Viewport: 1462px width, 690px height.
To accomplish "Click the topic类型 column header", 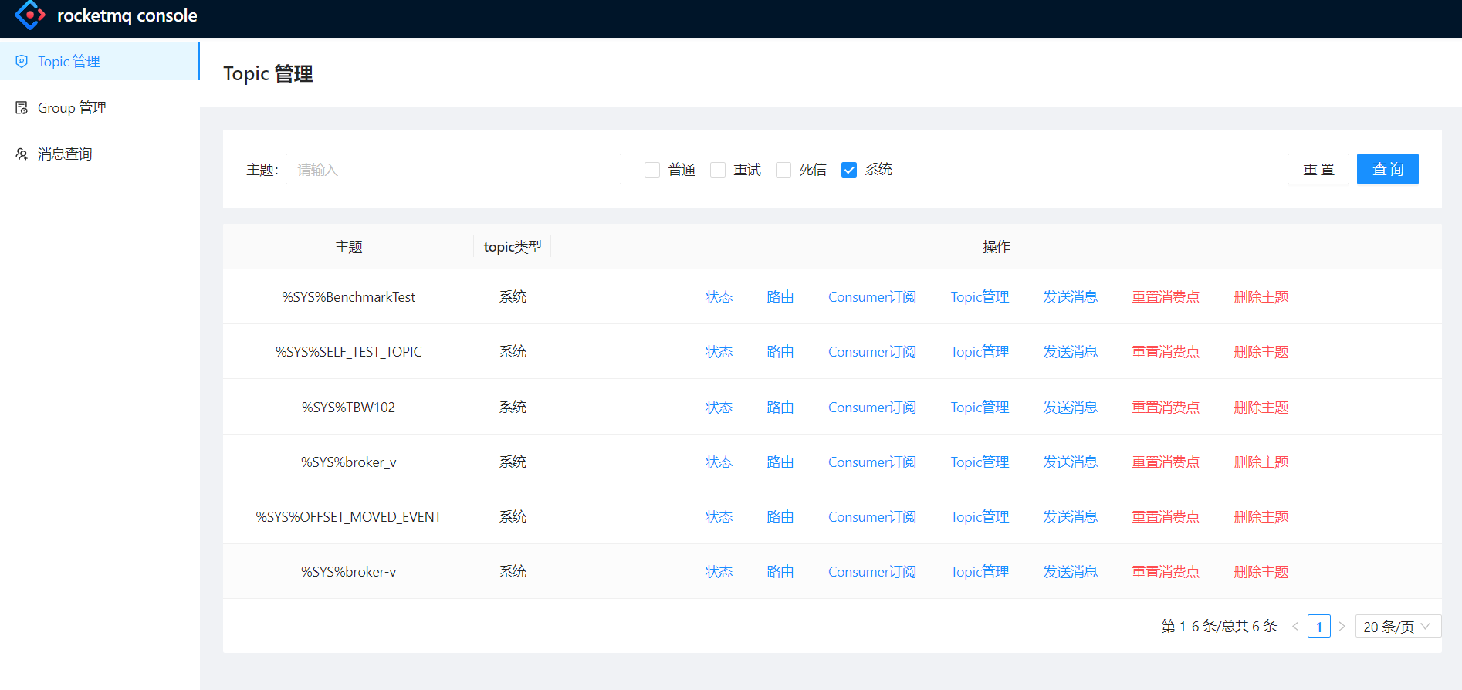I will (513, 247).
